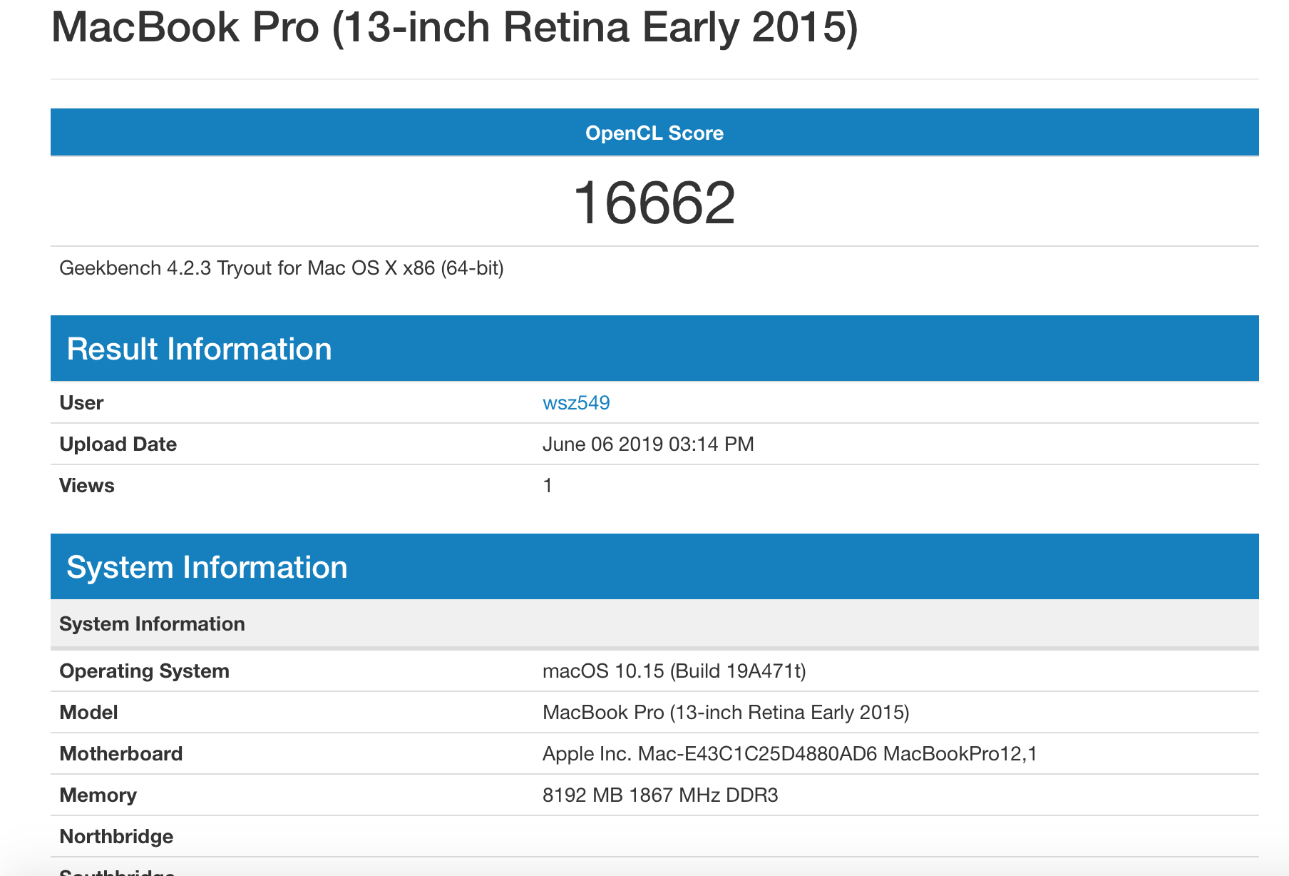The height and width of the screenshot is (876, 1289).
Task: Click the User row label
Action: click(81, 403)
